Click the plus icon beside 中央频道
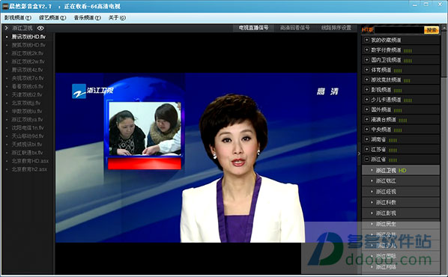 pos(366,129)
